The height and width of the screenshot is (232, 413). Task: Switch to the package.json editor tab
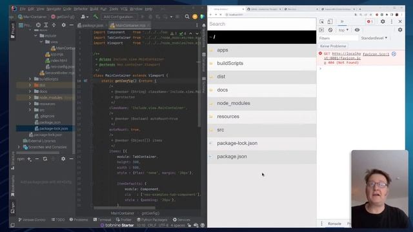coord(91,26)
